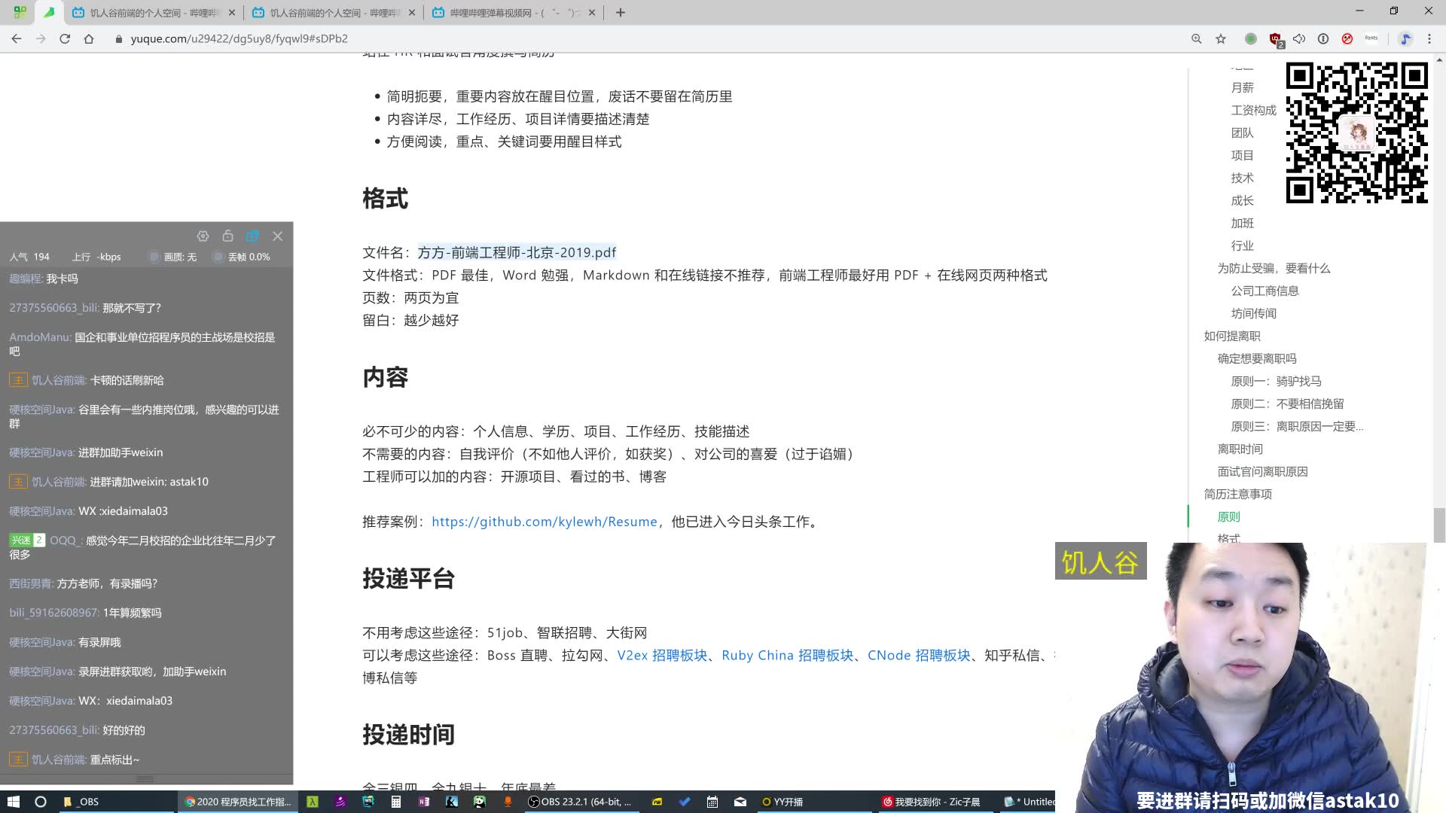Screen dimensions: 1446x813
Task: Open the Calculator from taskbar
Action: (395, 802)
